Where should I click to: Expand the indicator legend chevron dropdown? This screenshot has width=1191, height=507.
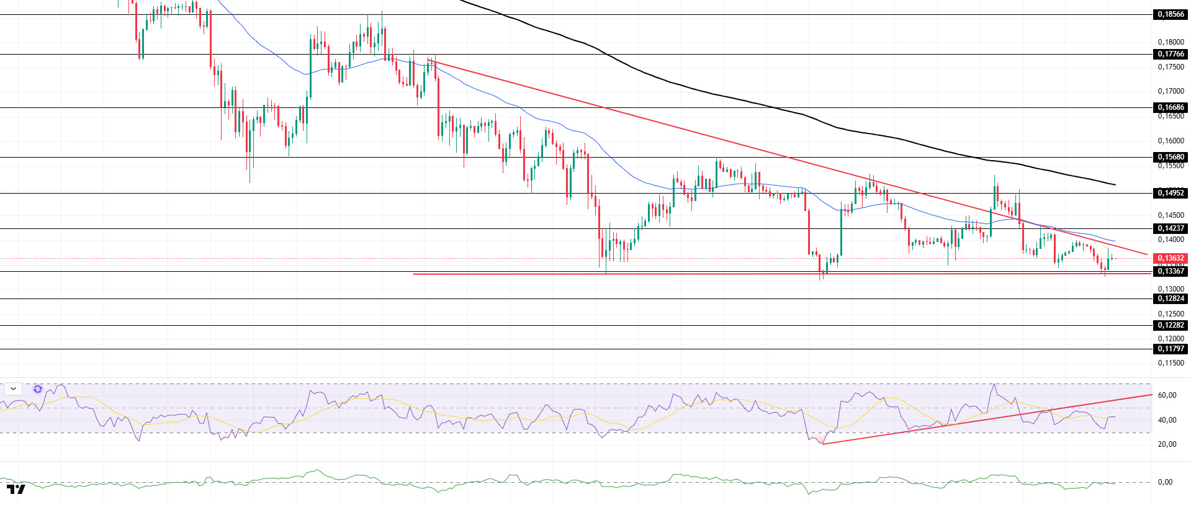click(x=13, y=389)
